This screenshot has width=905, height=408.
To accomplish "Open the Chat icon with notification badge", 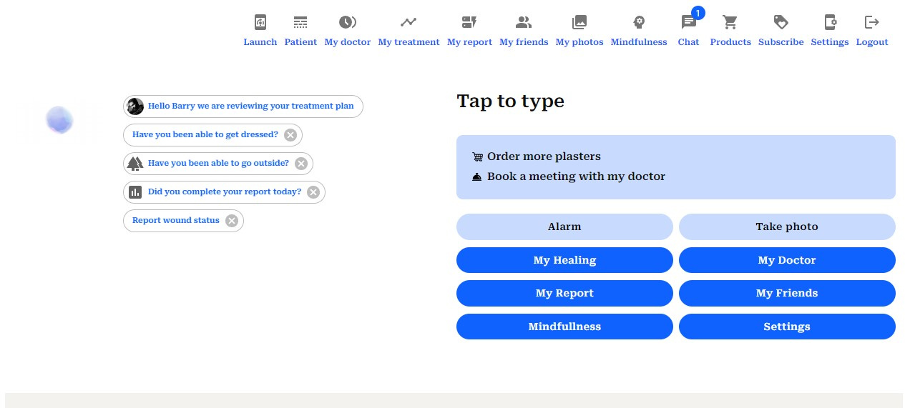I will click(x=688, y=23).
